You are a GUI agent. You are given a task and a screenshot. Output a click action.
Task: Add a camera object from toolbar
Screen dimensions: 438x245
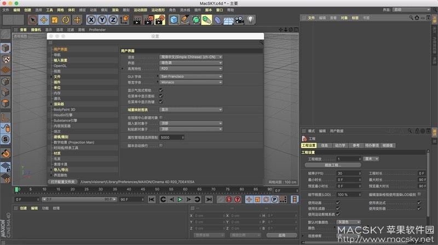(239, 20)
